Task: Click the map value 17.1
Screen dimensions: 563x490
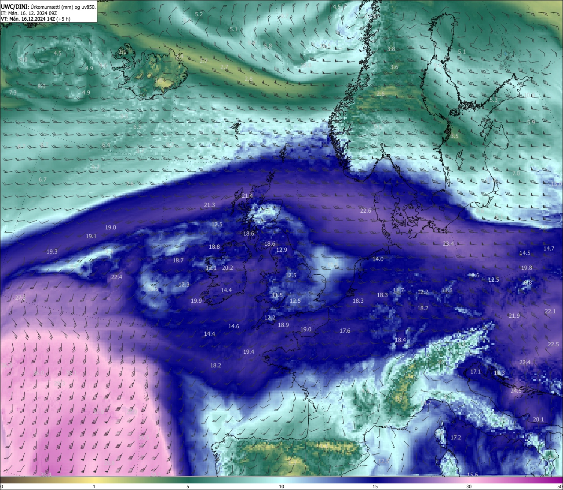Action: coord(475,372)
